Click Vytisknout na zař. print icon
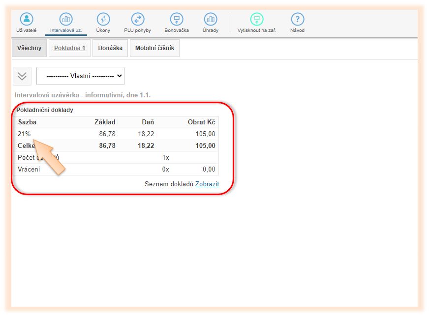 coord(257,20)
